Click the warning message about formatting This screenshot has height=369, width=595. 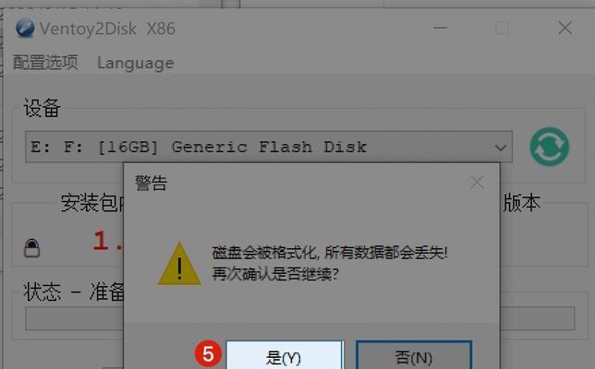point(329,263)
